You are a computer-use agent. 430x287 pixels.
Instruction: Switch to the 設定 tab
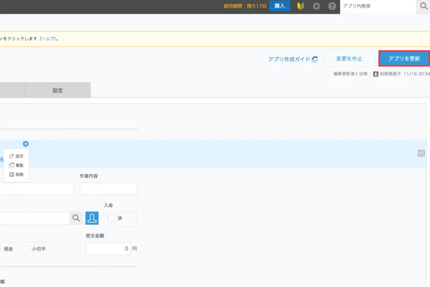point(58,90)
